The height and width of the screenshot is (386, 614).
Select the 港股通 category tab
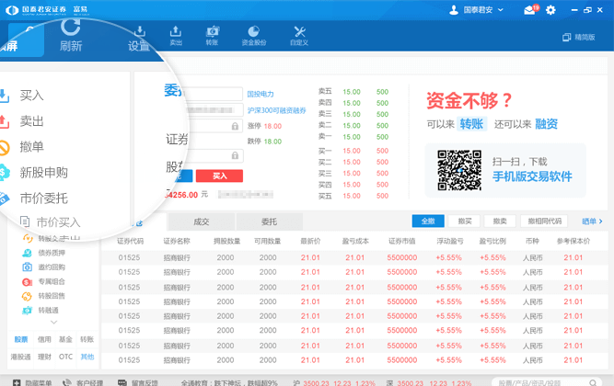click(20, 357)
